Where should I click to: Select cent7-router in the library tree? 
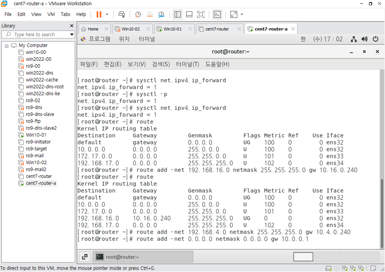point(39,176)
